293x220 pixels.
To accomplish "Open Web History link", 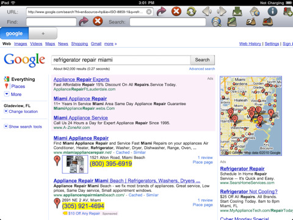I will 250,44.
